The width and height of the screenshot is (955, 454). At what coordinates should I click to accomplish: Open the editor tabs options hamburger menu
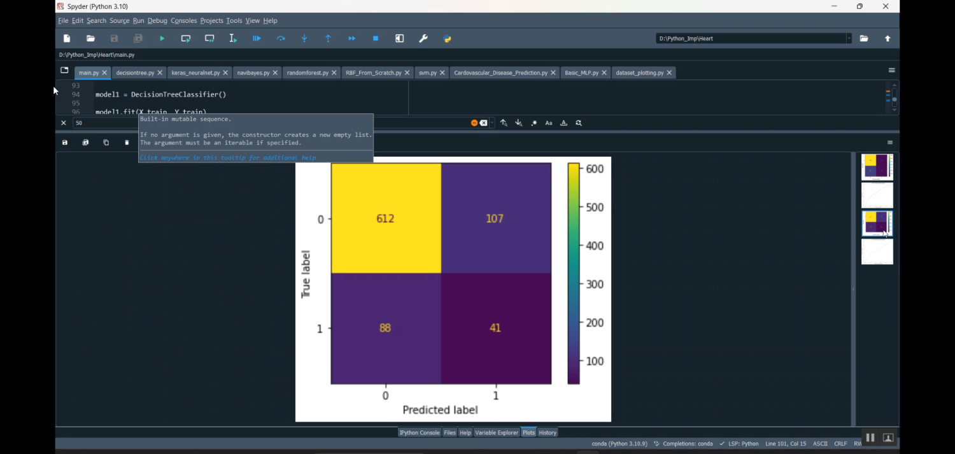[x=891, y=70]
